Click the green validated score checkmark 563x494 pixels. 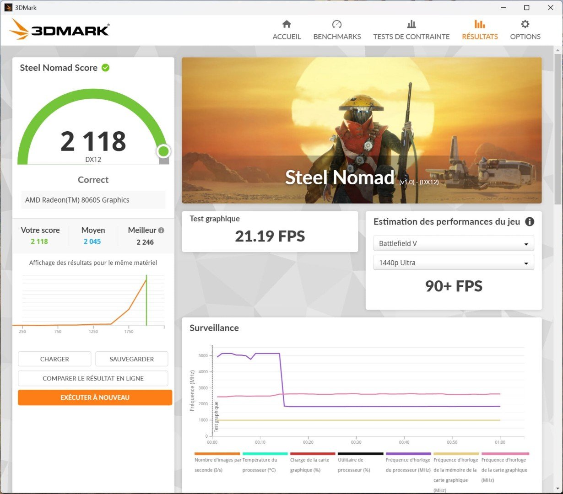tap(106, 68)
